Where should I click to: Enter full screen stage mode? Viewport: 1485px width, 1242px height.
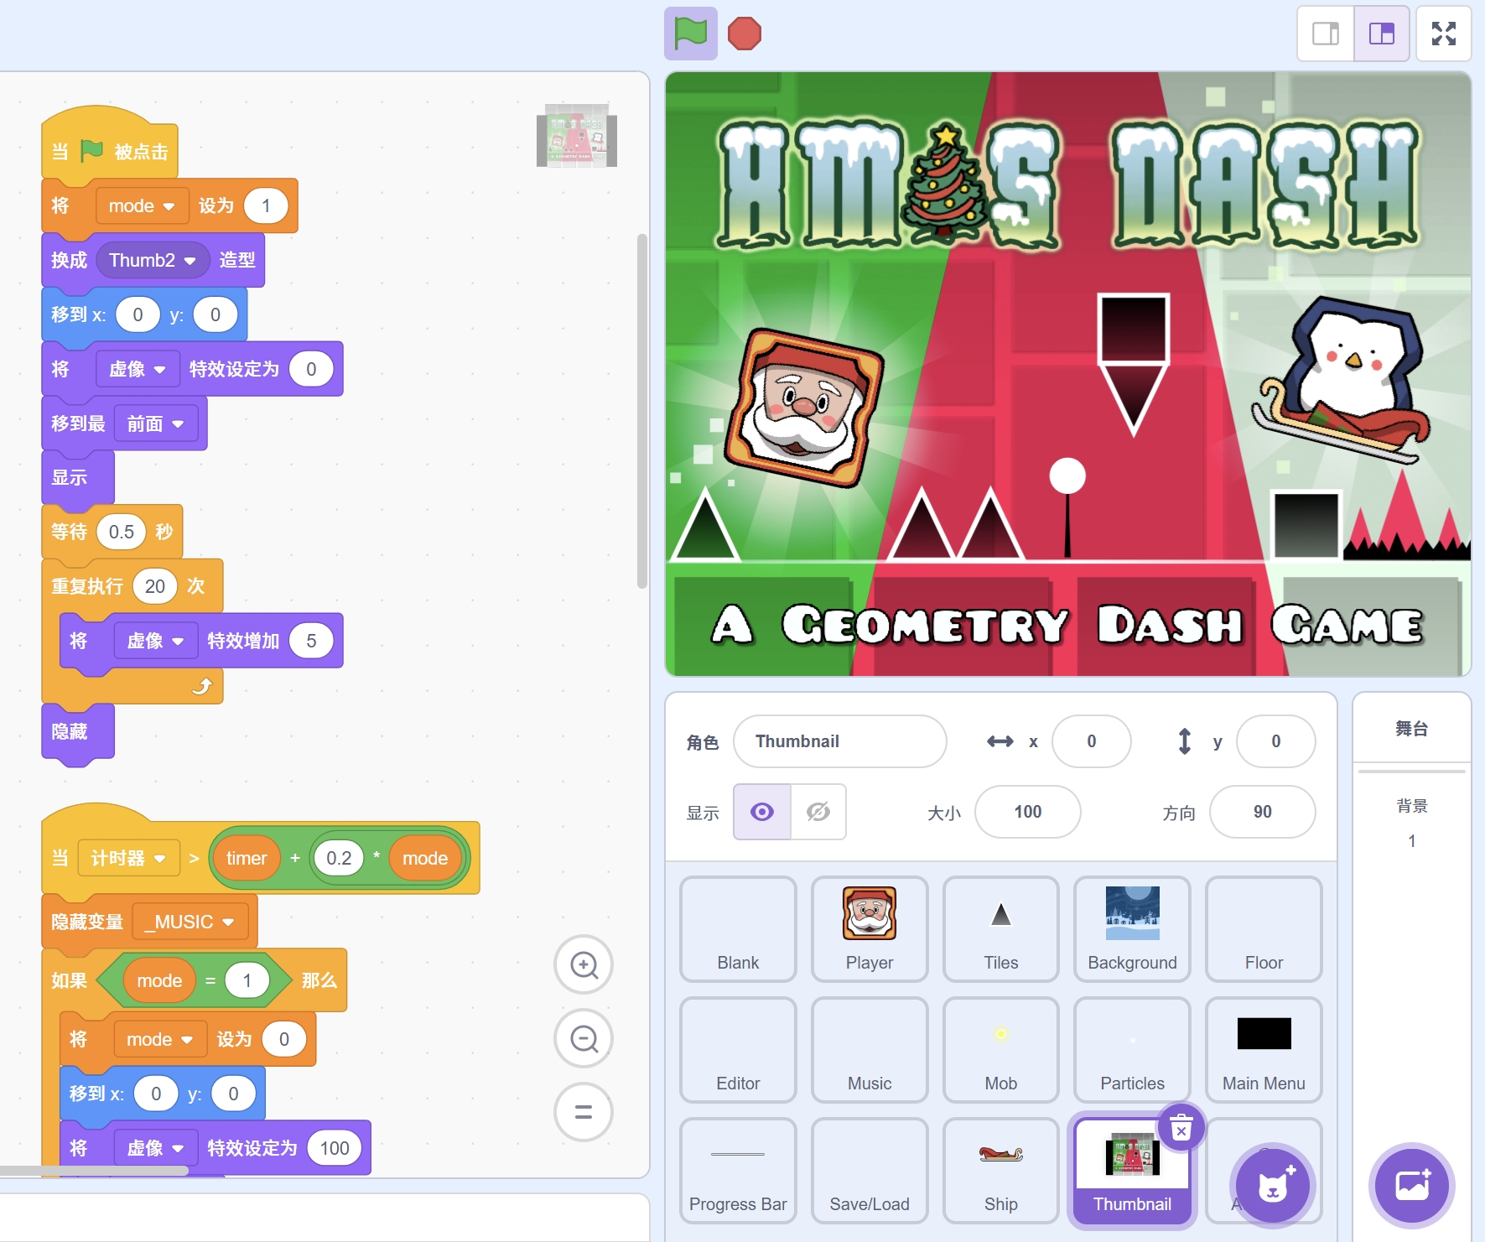pos(1443,34)
